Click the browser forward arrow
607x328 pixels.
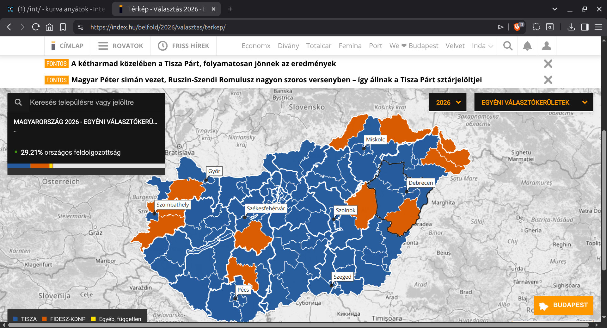[22, 27]
